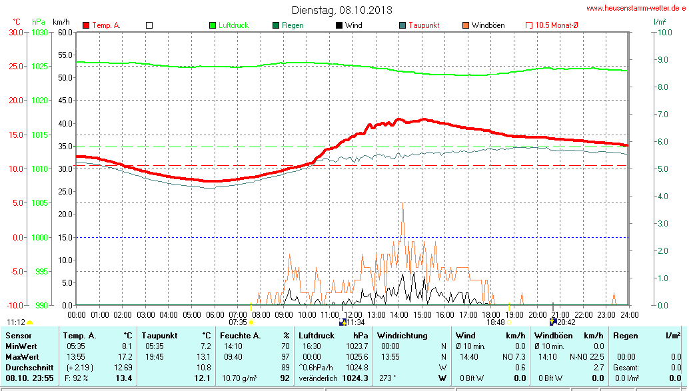Click the teal Taupunkt legend square

click(402, 25)
